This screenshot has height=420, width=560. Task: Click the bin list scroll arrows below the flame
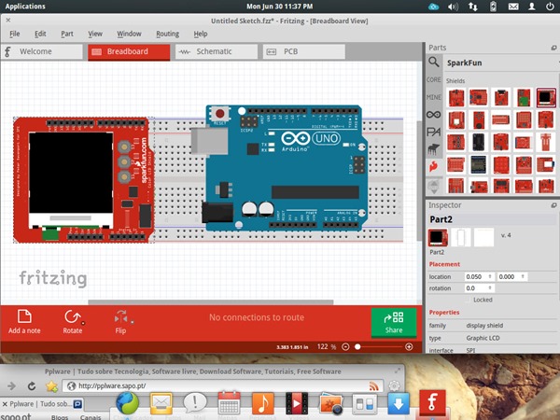click(x=434, y=187)
